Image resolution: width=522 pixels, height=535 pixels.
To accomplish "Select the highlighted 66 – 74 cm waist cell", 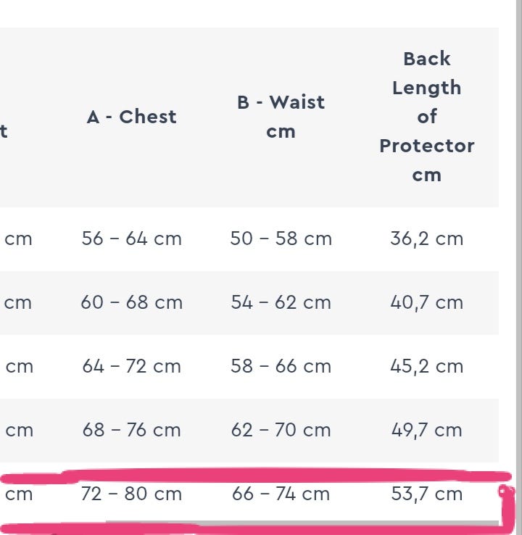I will [281, 494].
